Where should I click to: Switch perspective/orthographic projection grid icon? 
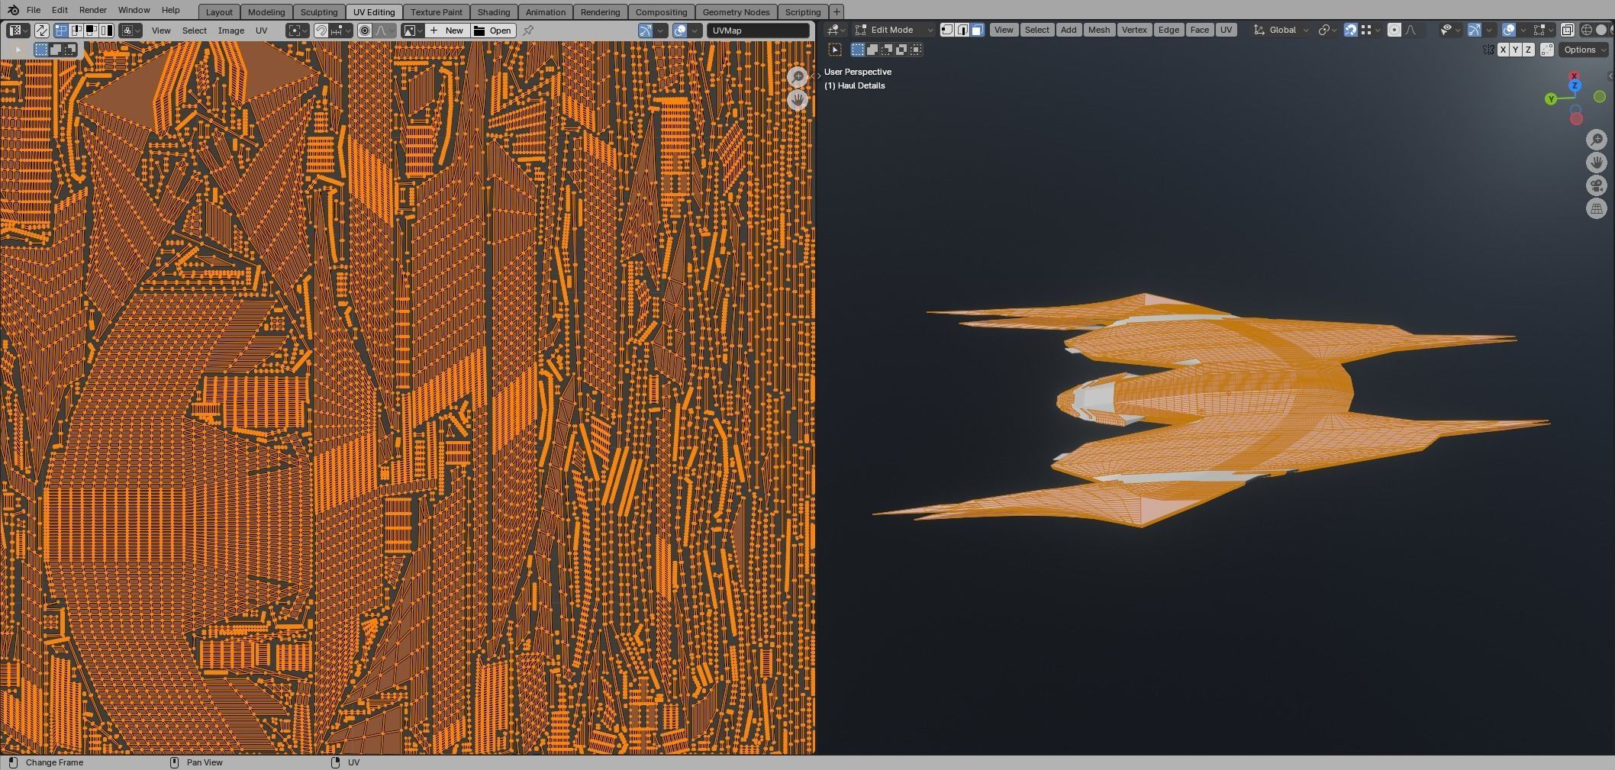(x=1597, y=208)
